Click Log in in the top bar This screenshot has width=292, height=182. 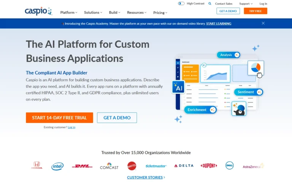[263, 3]
